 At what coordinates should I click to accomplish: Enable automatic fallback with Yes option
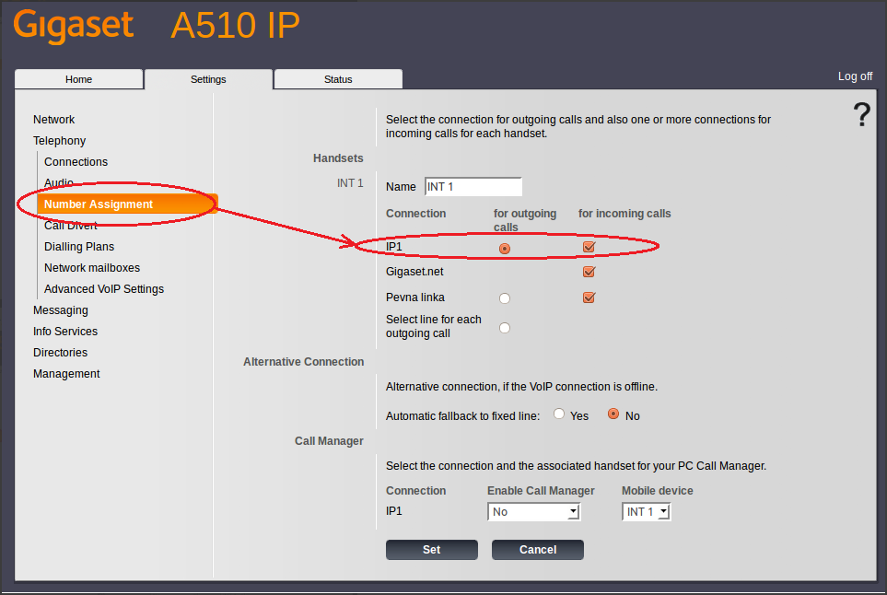559,414
